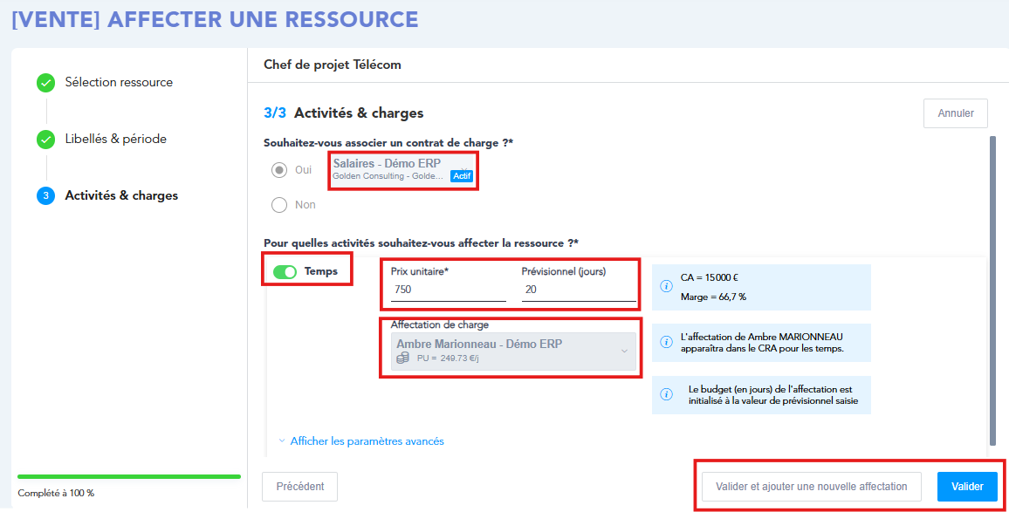Click the Valider button
This screenshot has height=512, width=1009.
[967, 487]
